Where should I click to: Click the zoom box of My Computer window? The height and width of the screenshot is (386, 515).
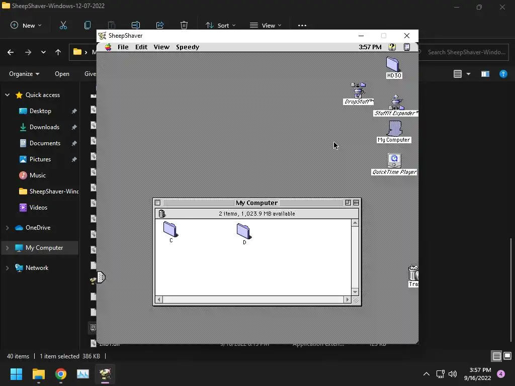tap(348, 203)
